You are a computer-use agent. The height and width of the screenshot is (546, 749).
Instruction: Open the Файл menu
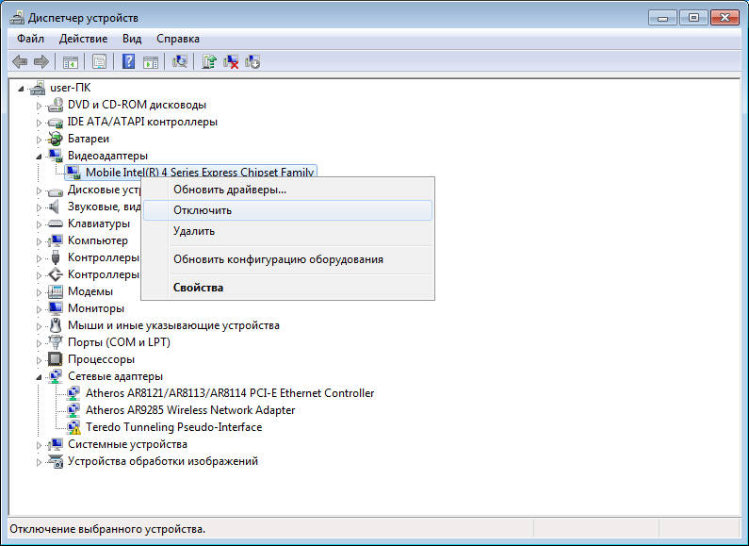pos(30,39)
